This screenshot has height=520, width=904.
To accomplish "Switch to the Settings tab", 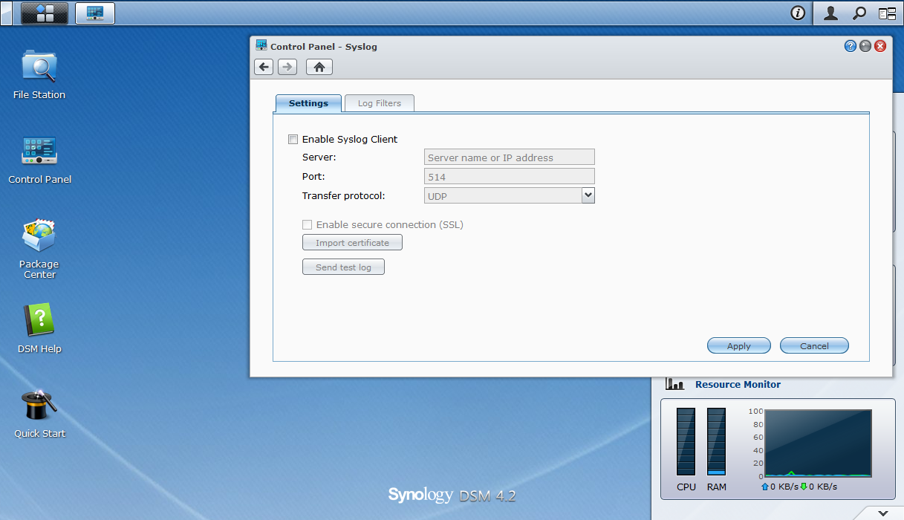I will click(308, 103).
